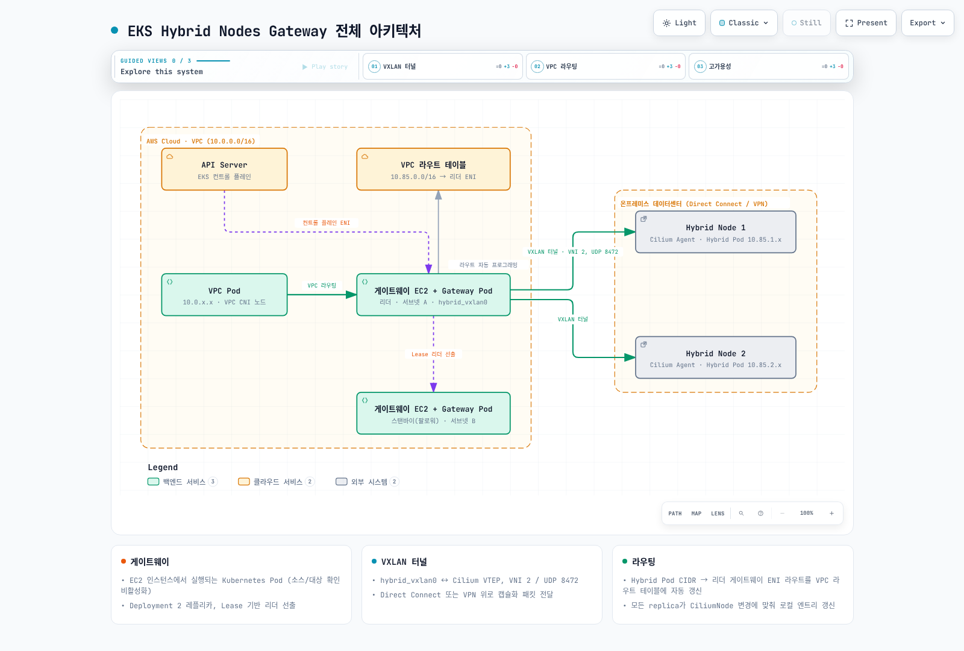Click the cloud icon on API Server
This screenshot has width=964, height=651.
170,157
